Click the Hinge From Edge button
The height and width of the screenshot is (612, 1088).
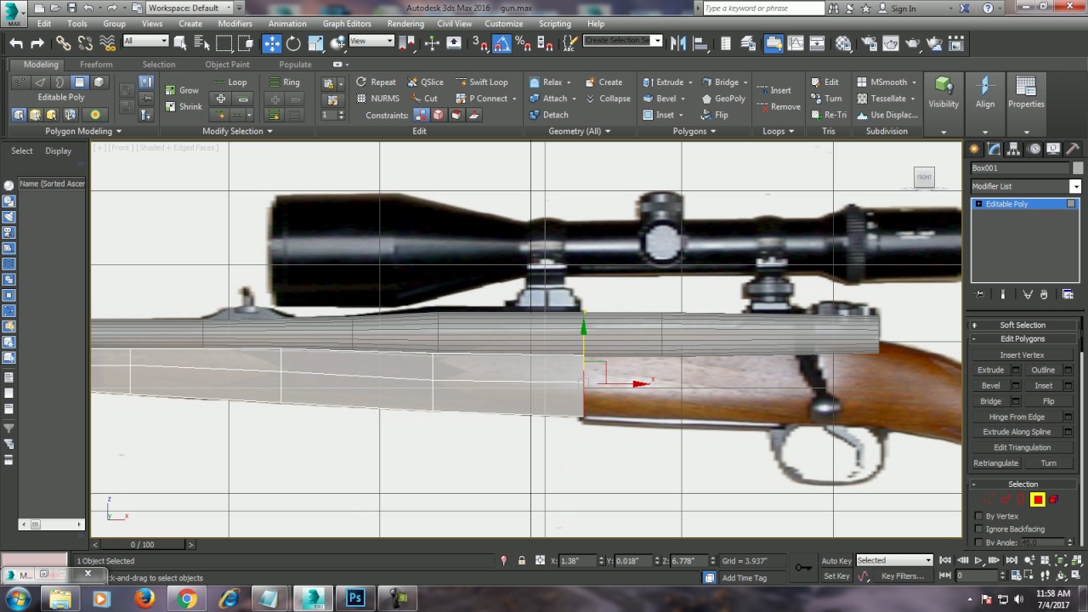1017,416
